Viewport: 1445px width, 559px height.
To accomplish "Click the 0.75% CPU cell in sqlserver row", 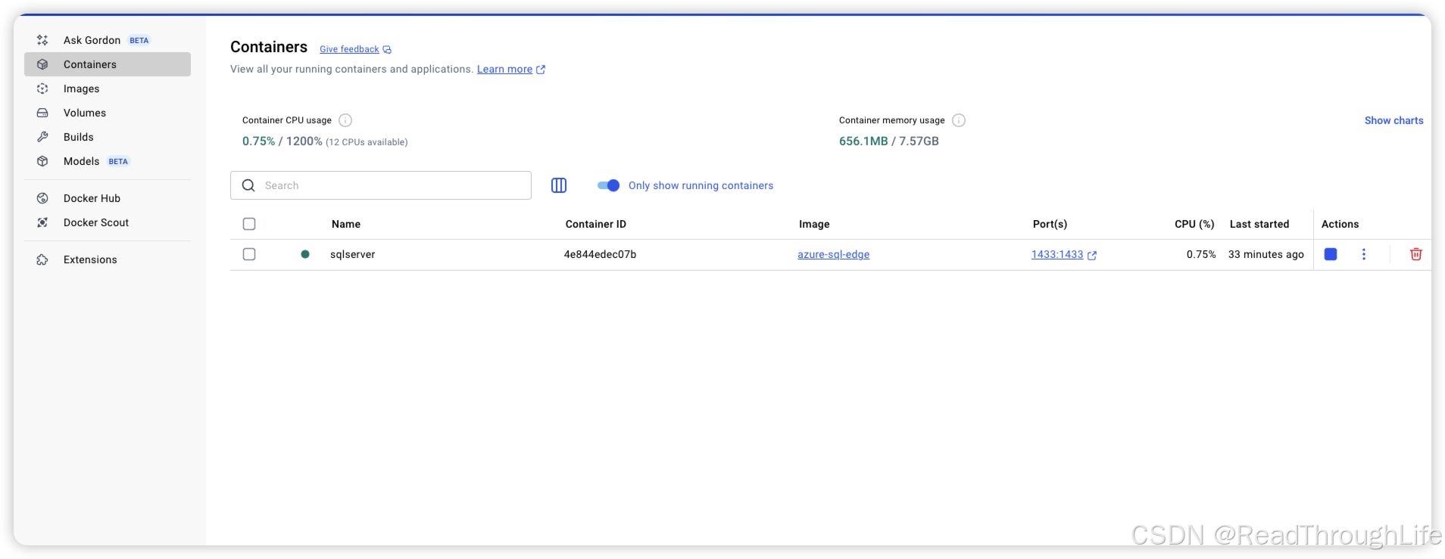I will (x=1201, y=254).
